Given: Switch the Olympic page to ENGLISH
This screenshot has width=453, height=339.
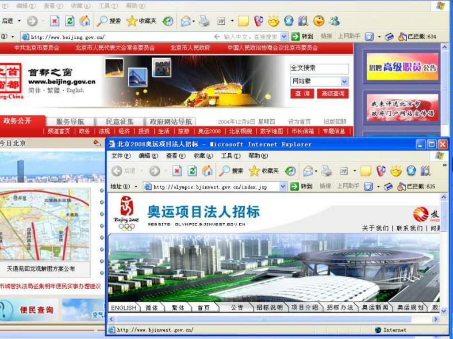Looking at the screenshot, I should [124, 308].
